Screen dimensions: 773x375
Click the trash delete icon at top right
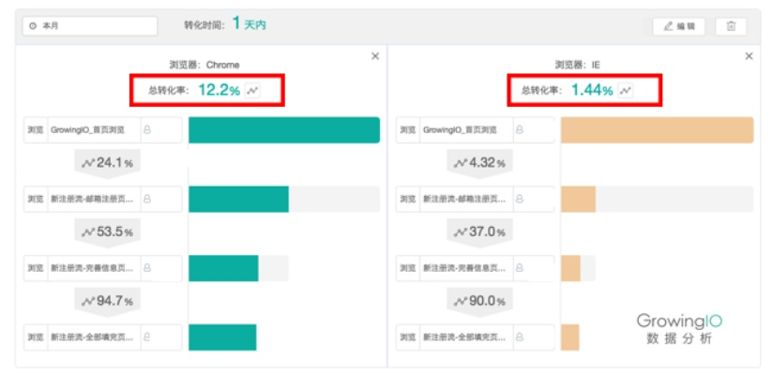tap(731, 26)
